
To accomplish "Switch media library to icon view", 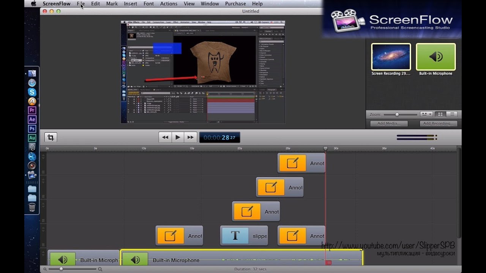I will click(440, 114).
